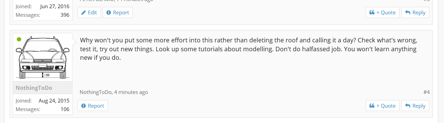
Task: Open the NothingToDo author link below the post
Action: pyautogui.click(x=96, y=92)
